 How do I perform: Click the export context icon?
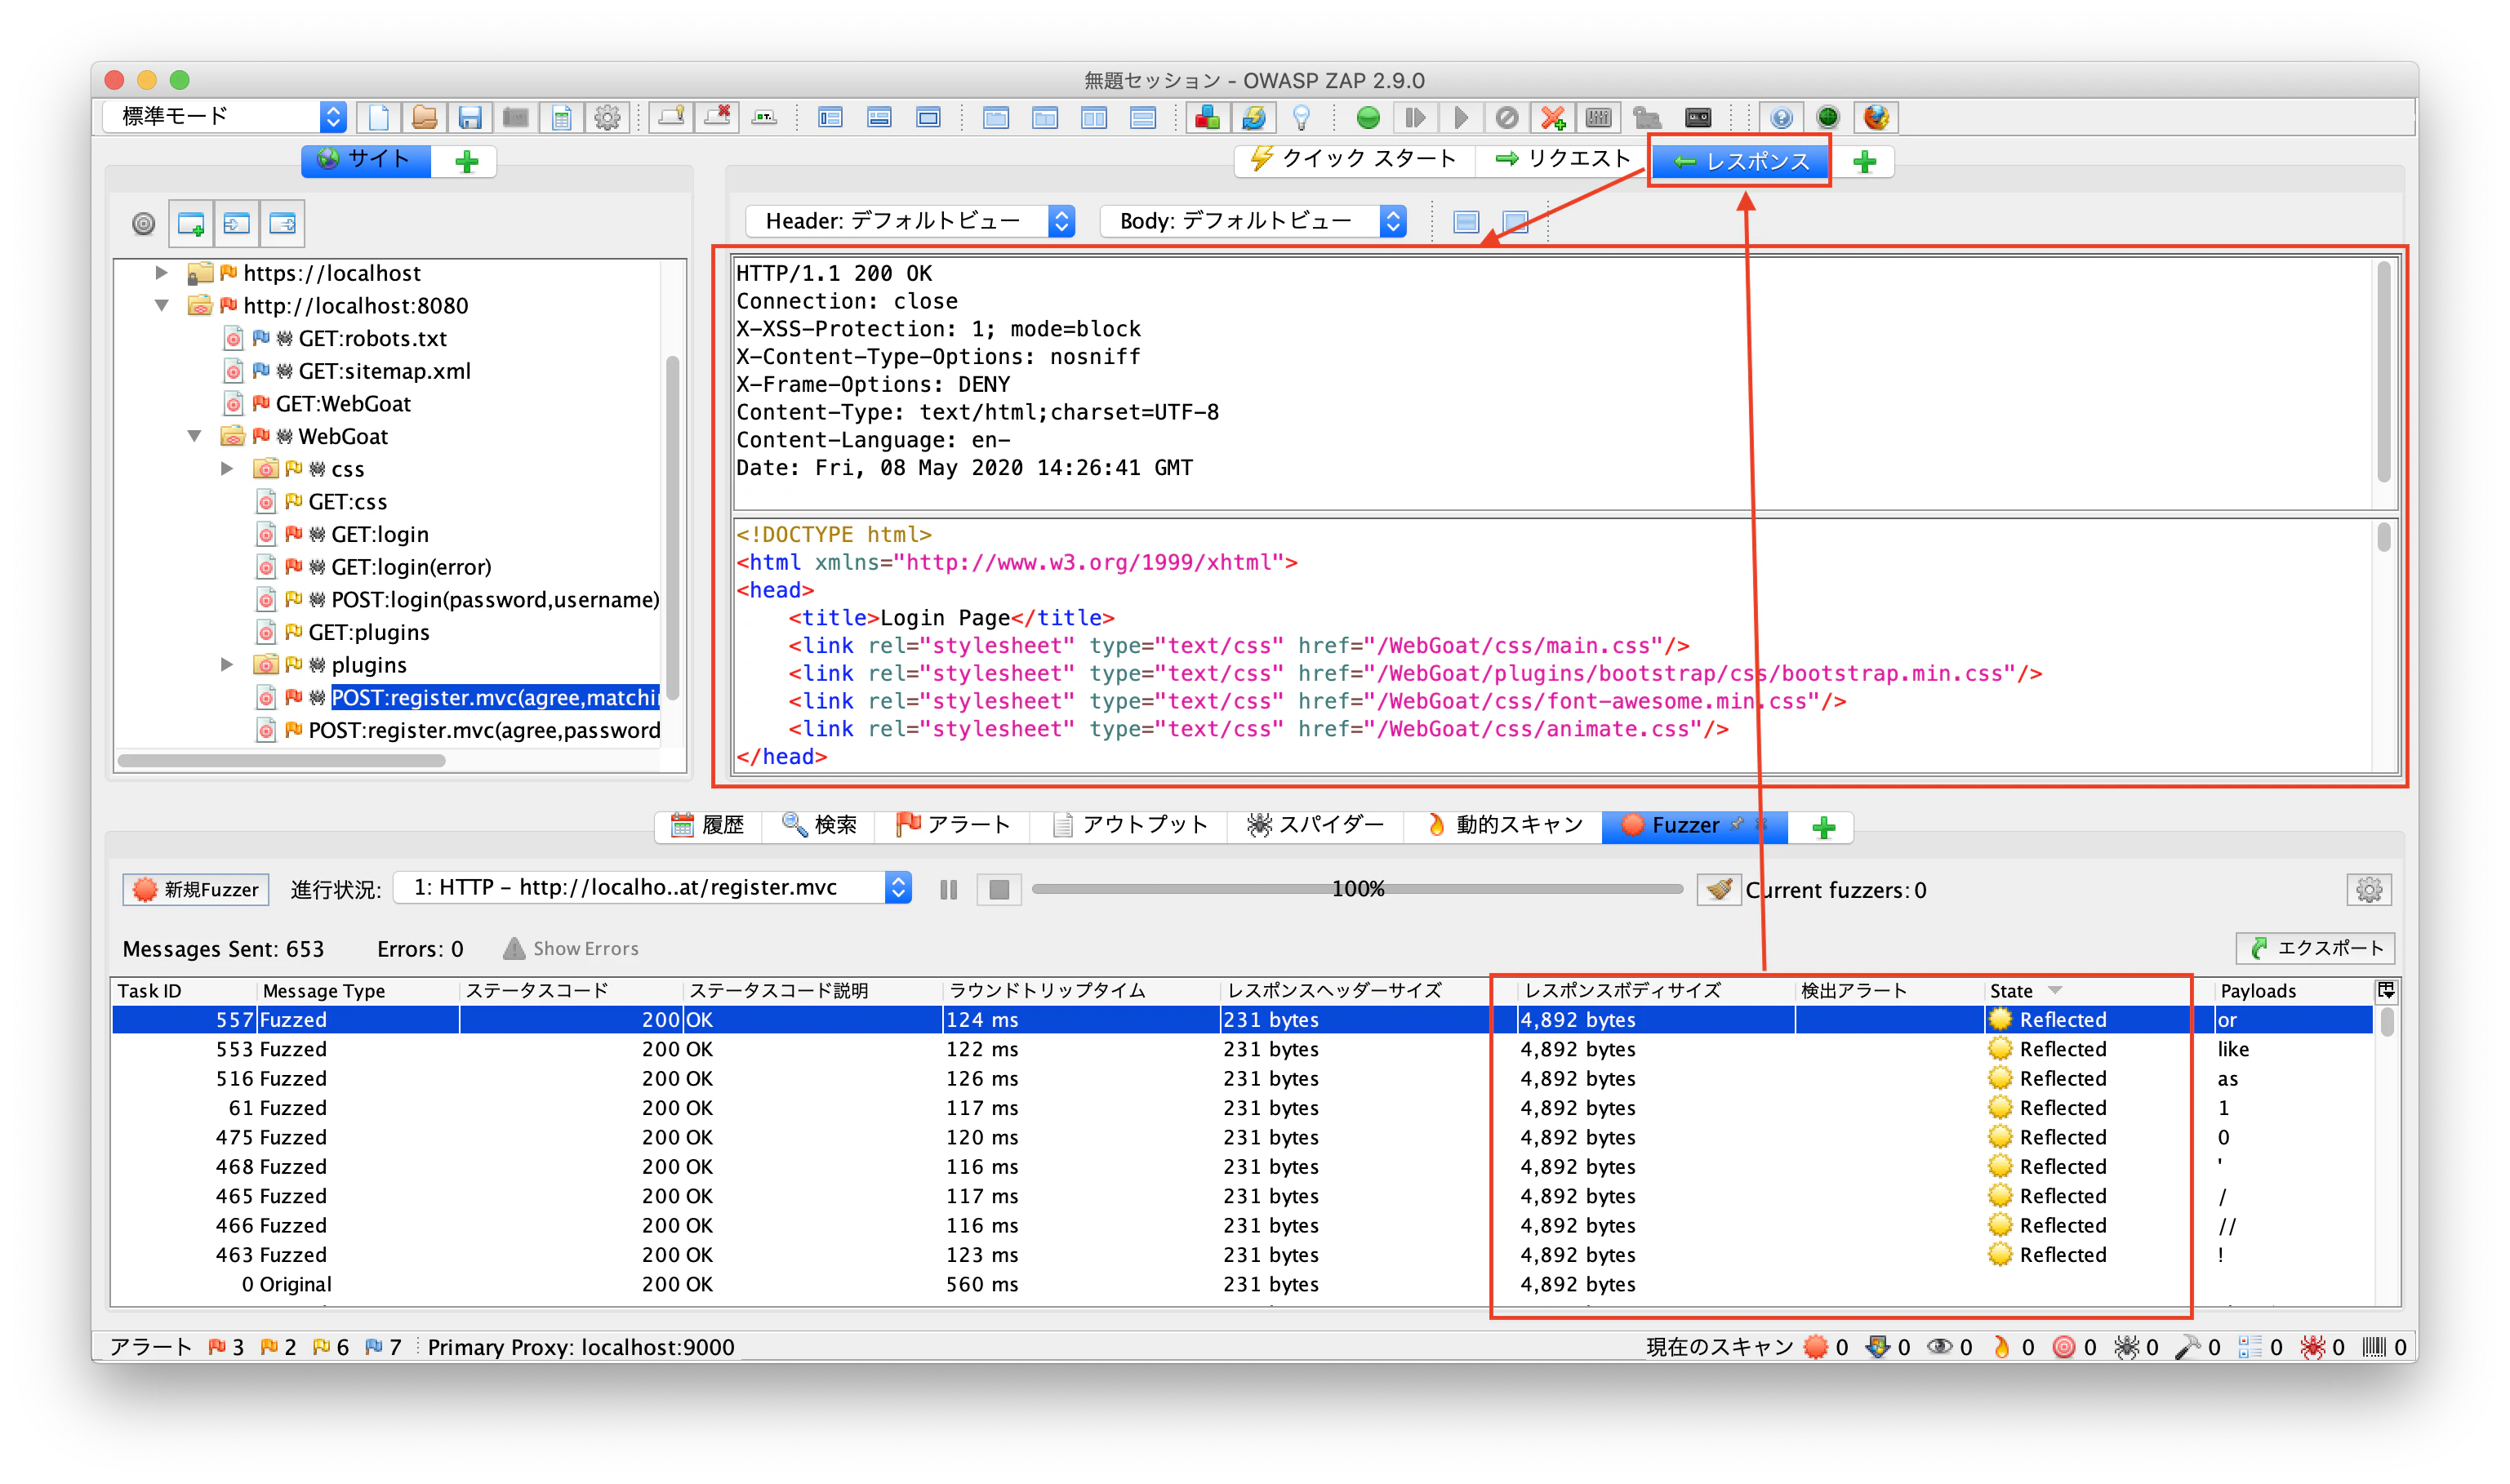coord(283,223)
